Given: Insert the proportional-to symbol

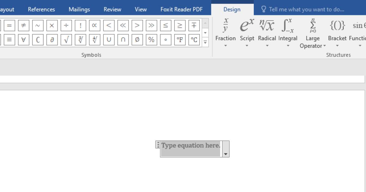Looking at the screenshot, I should click(x=95, y=25).
